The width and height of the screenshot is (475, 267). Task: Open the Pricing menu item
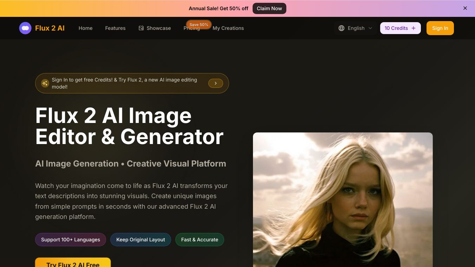(192, 29)
